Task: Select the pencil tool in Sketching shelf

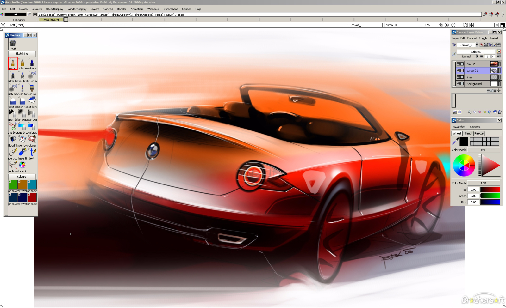Action: [13, 63]
